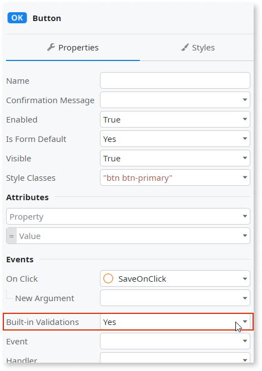Click into the Name input field

175,80
